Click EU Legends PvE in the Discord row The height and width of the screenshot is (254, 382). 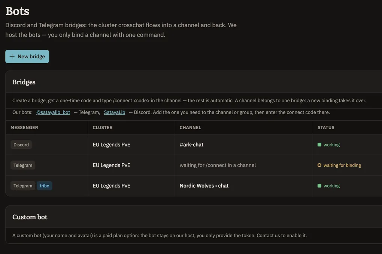coord(111,145)
